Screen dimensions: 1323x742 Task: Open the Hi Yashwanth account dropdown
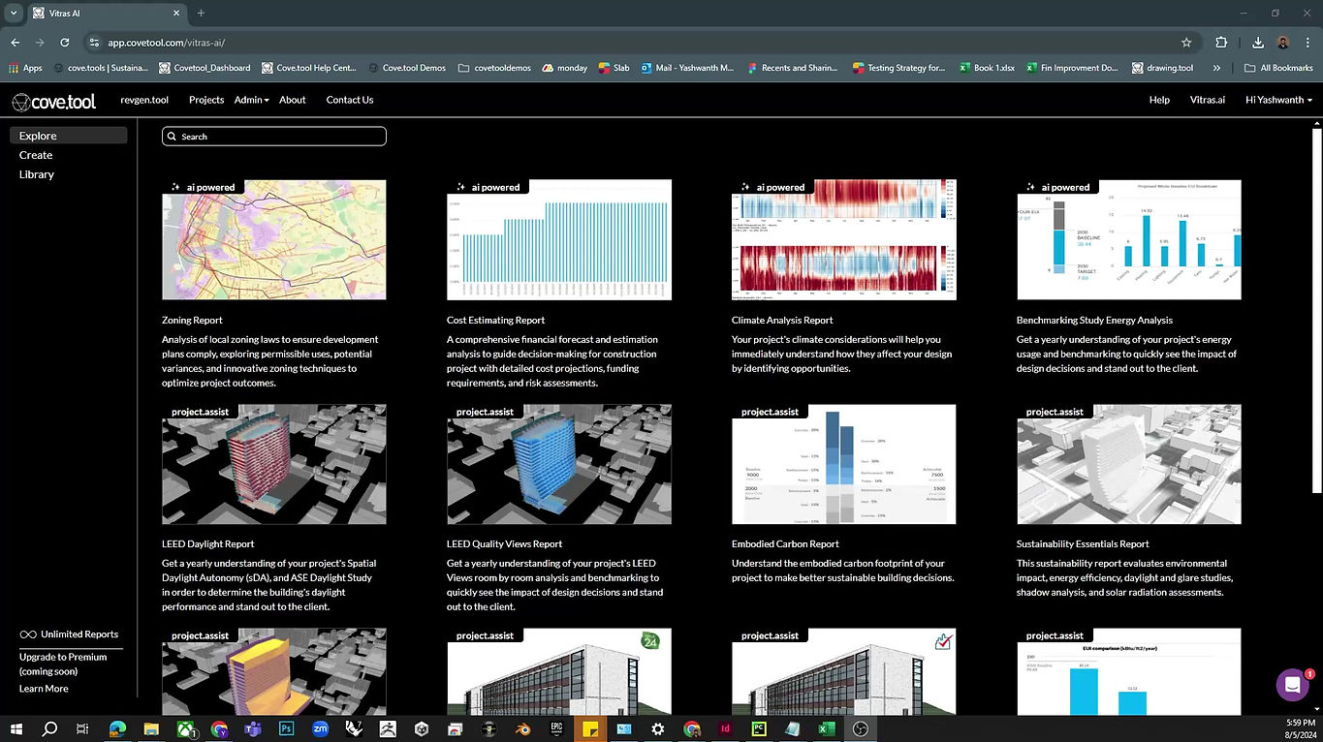1278,100
